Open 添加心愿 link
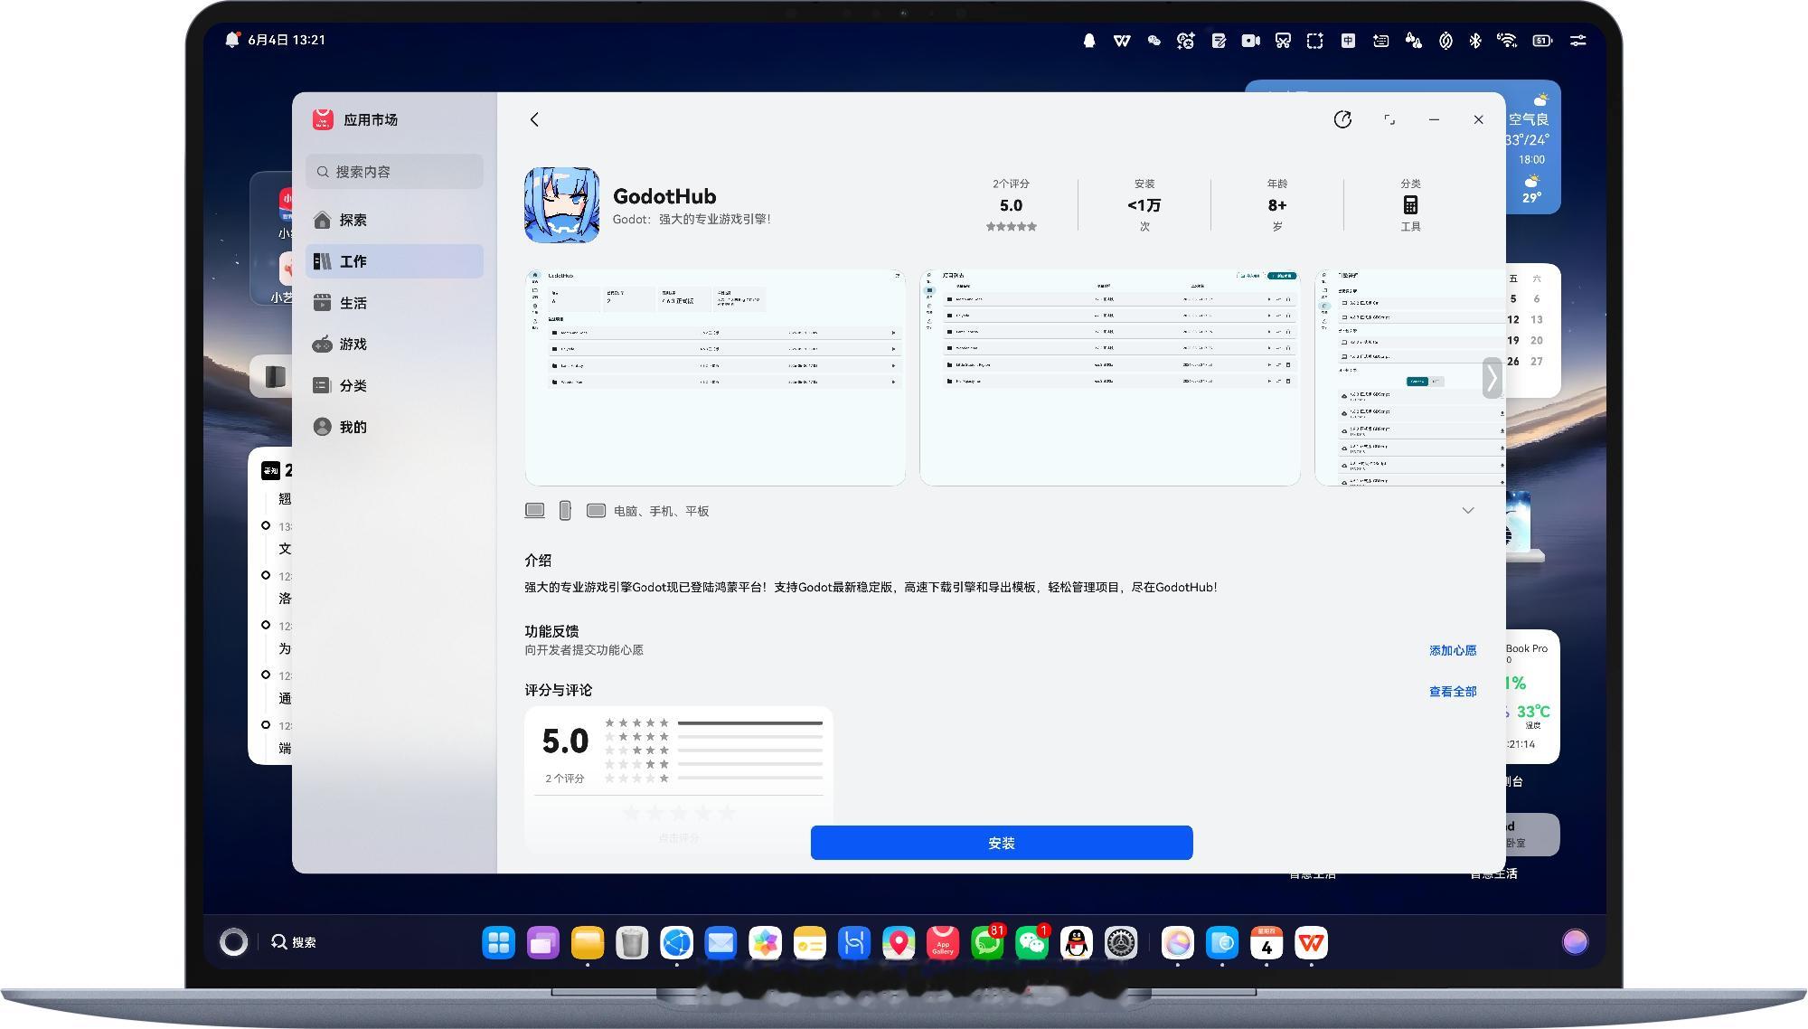 point(1453,650)
